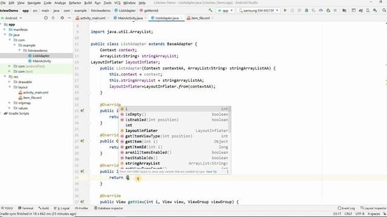Collapse the layout folder
The width and height of the screenshot is (387, 217).
coord(10,87)
